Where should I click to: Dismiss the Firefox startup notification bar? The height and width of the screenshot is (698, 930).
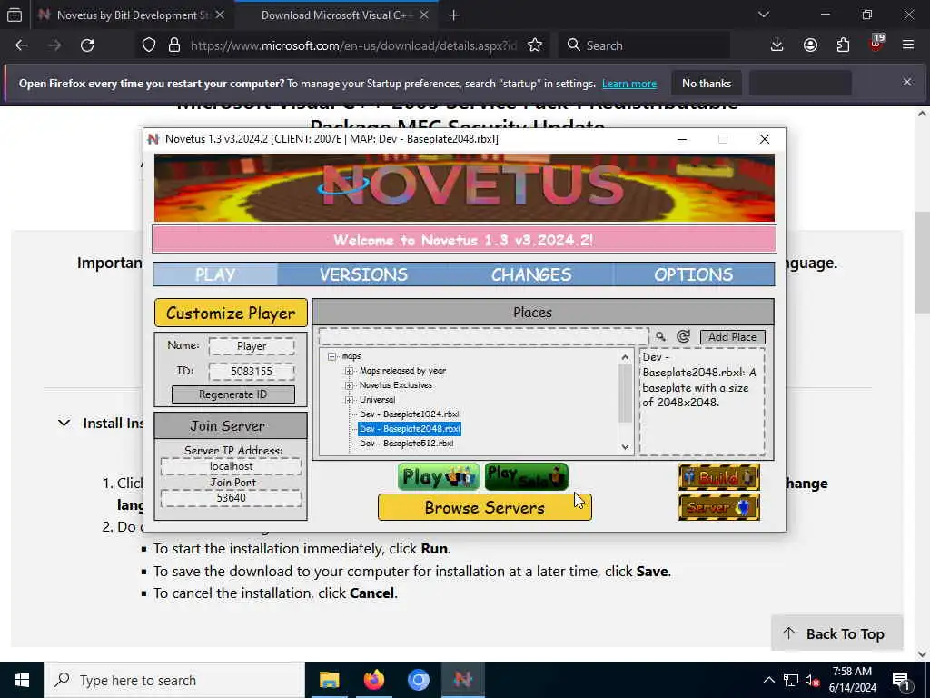(x=907, y=82)
